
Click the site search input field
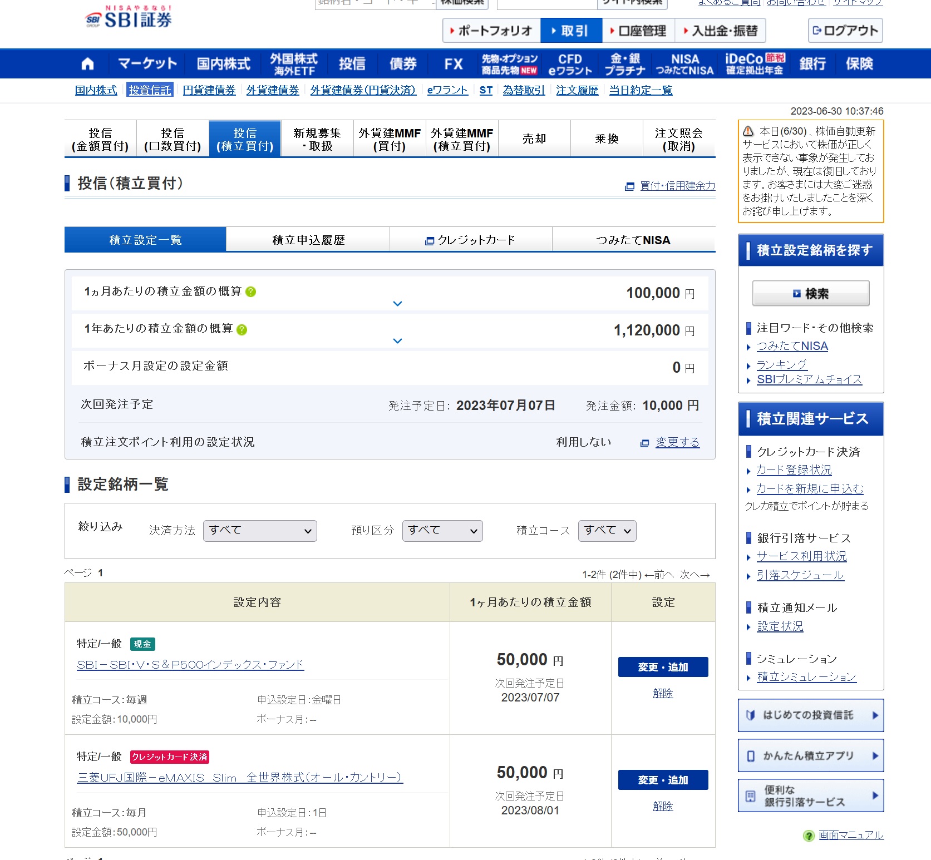click(x=547, y=3)
